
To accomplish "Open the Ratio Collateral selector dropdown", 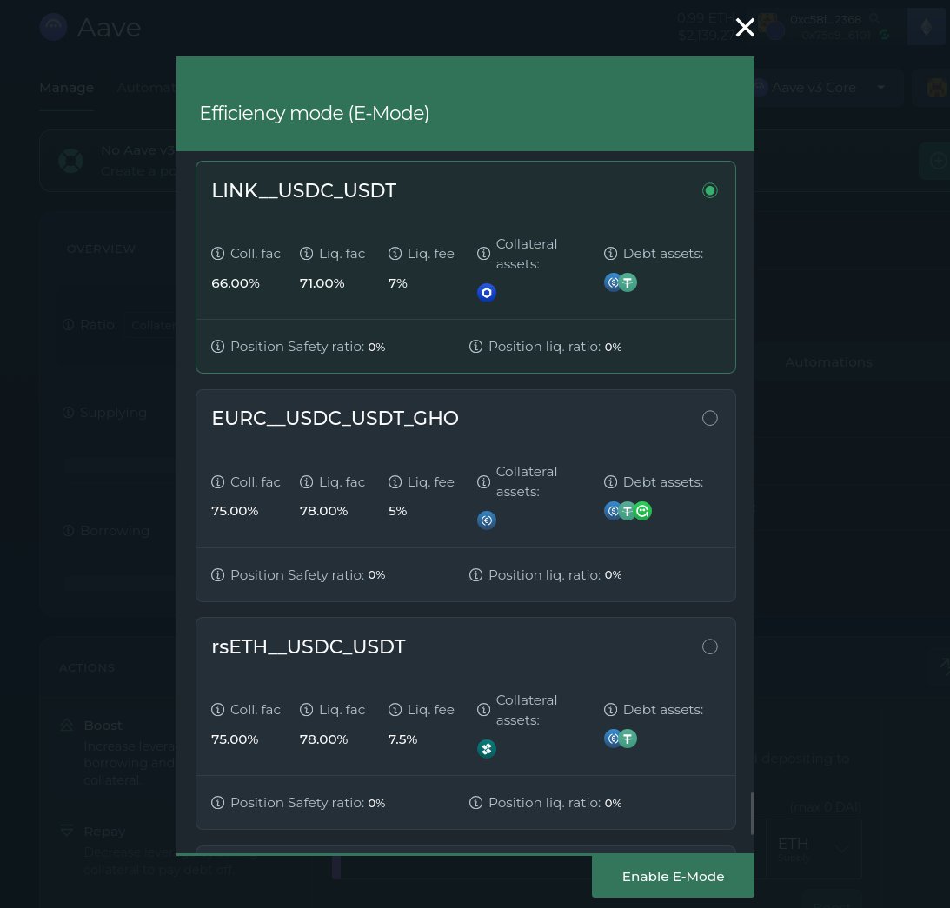I will click(152, 325).
